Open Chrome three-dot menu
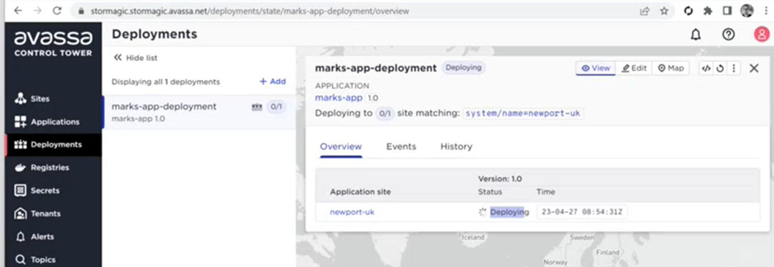 coord(766,11)
